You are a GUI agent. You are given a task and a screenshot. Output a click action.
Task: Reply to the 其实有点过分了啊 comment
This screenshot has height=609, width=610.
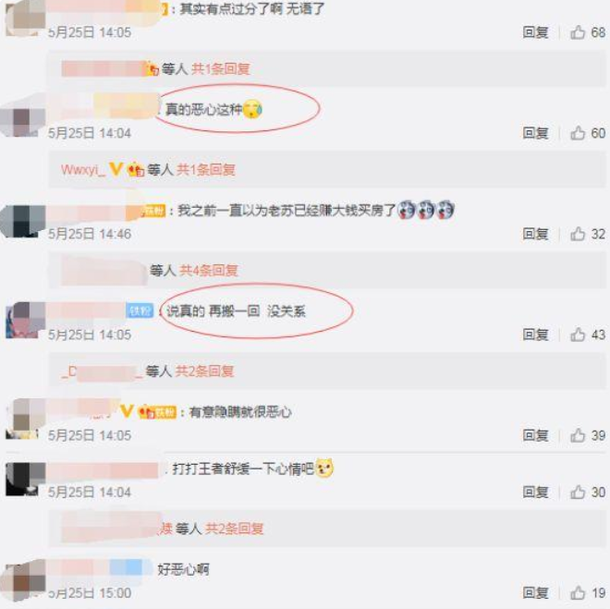(x=535, y=32)
